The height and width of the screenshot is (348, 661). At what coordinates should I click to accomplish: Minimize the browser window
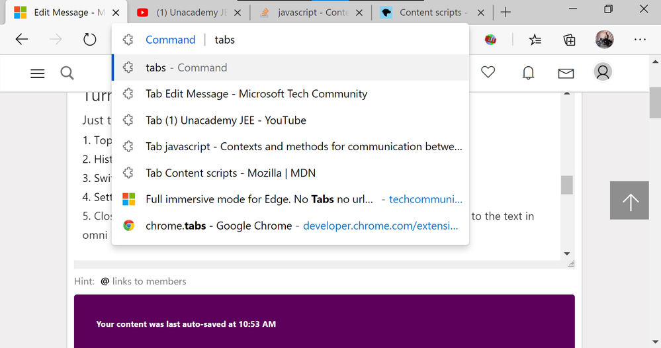[573, 9]
